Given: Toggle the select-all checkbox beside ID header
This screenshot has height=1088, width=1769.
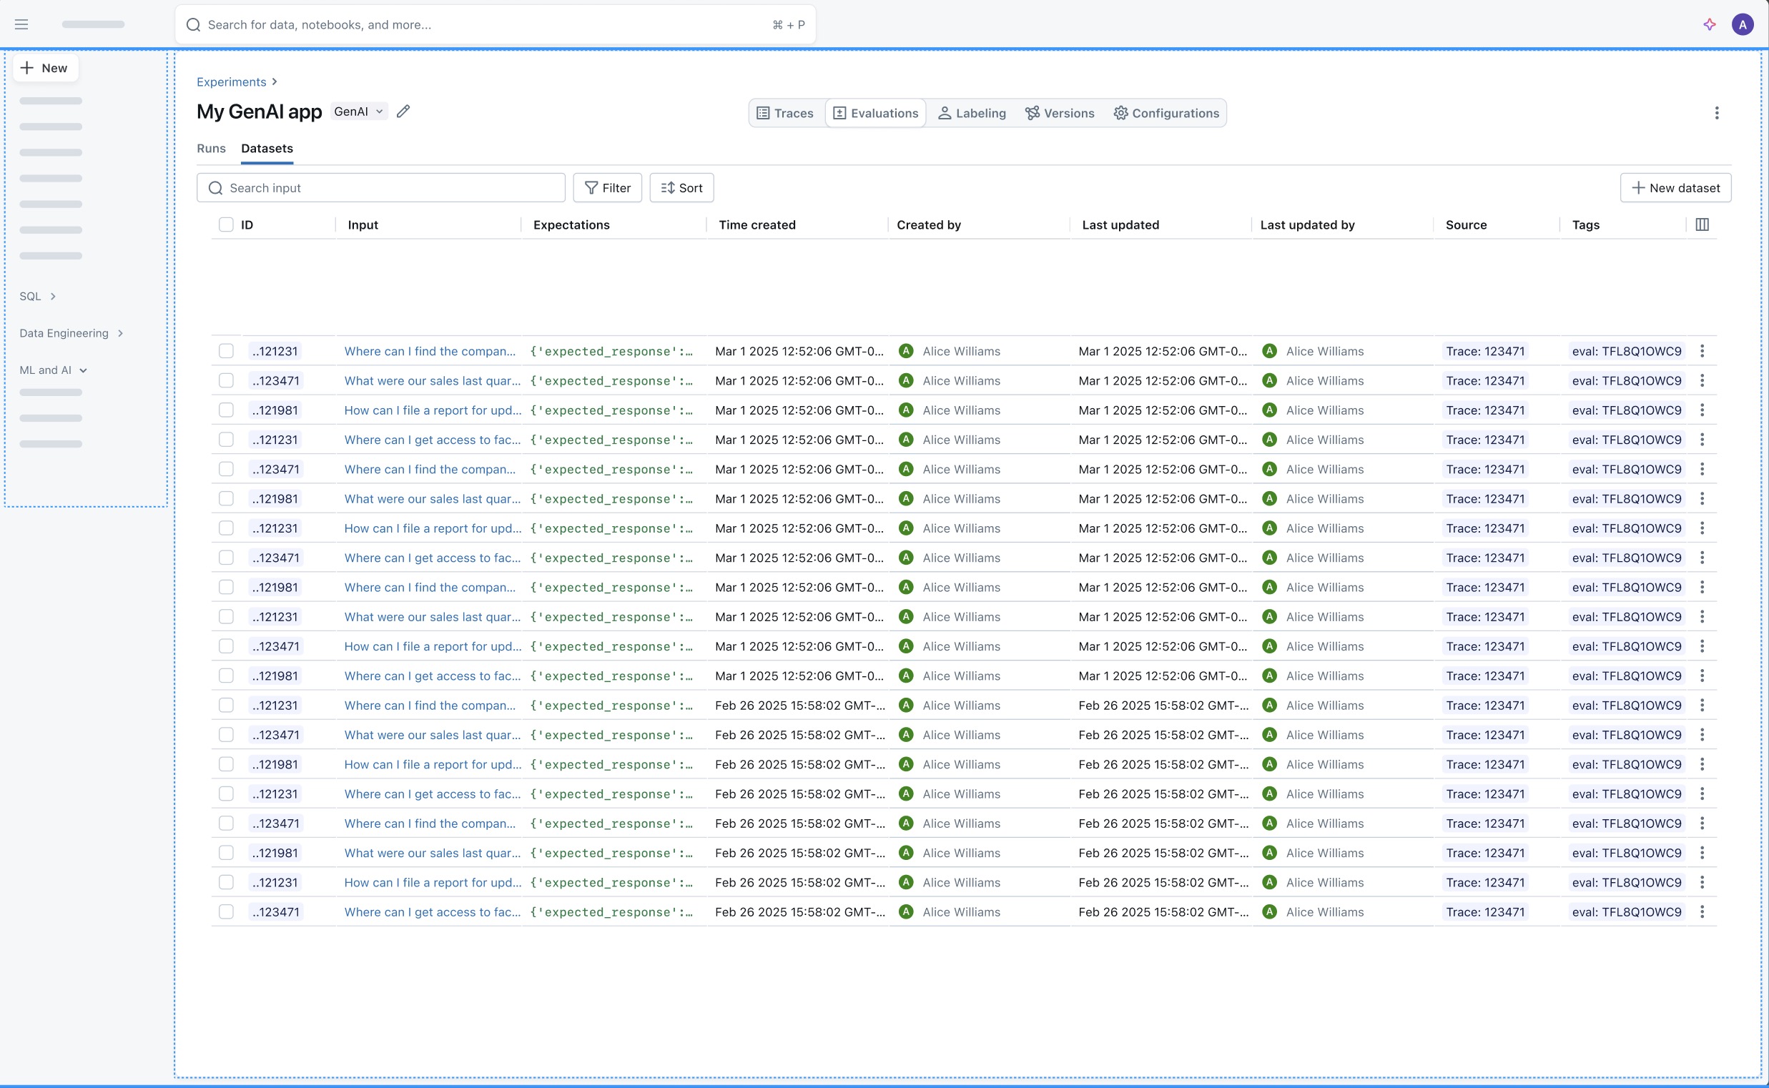Looking at the screenshot, I should coord(226,224).
